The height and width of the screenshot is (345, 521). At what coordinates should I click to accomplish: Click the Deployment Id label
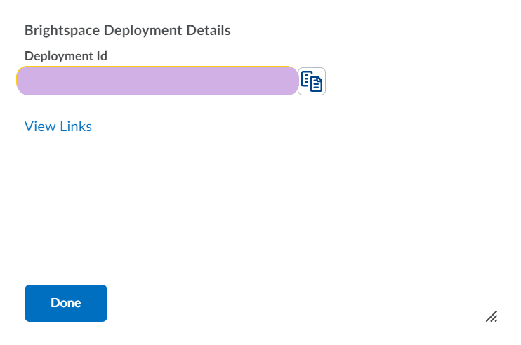coord(66,56)
